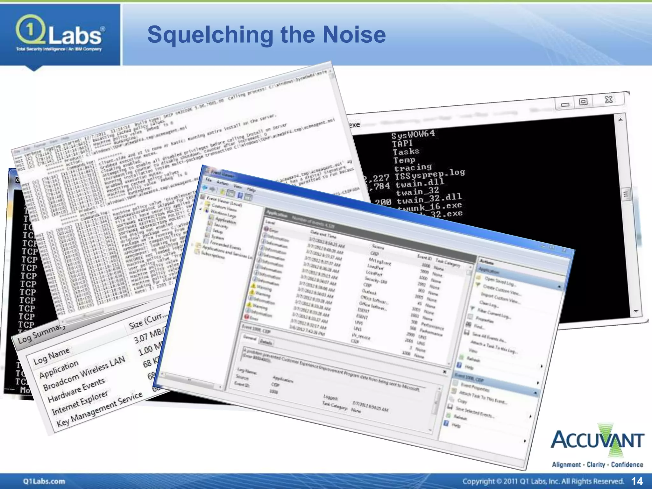Click the Back arrow in Event Viewer toolbar
This screenshot has width=652, height=489.
pyautogui.click(x=205, y=188)
